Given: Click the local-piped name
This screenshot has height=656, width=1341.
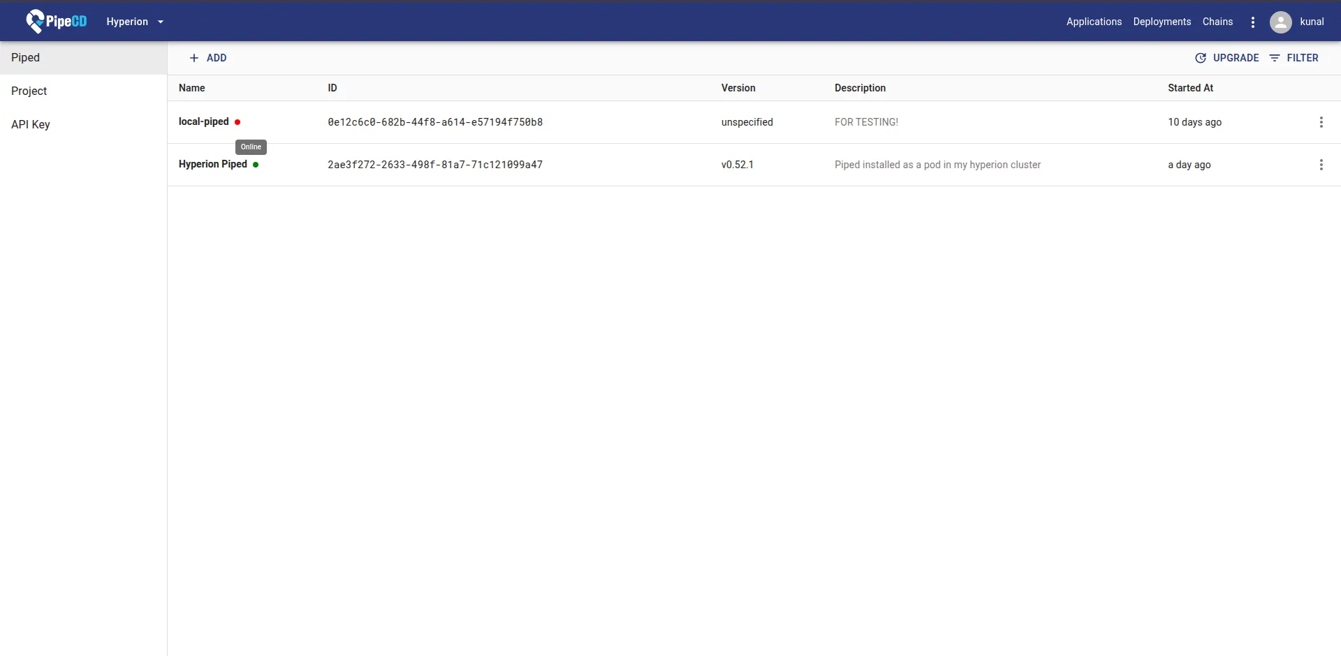Looking at the screenshot, I should pyautogui.click(x=204, y=121).
